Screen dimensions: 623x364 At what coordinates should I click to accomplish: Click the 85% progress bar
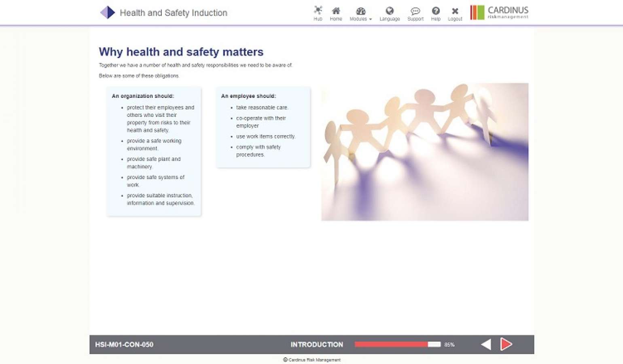[x=398, y=344]
